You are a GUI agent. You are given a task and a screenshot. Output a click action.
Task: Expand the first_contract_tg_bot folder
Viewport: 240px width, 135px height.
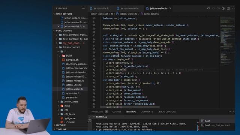[x=57, y=39]
